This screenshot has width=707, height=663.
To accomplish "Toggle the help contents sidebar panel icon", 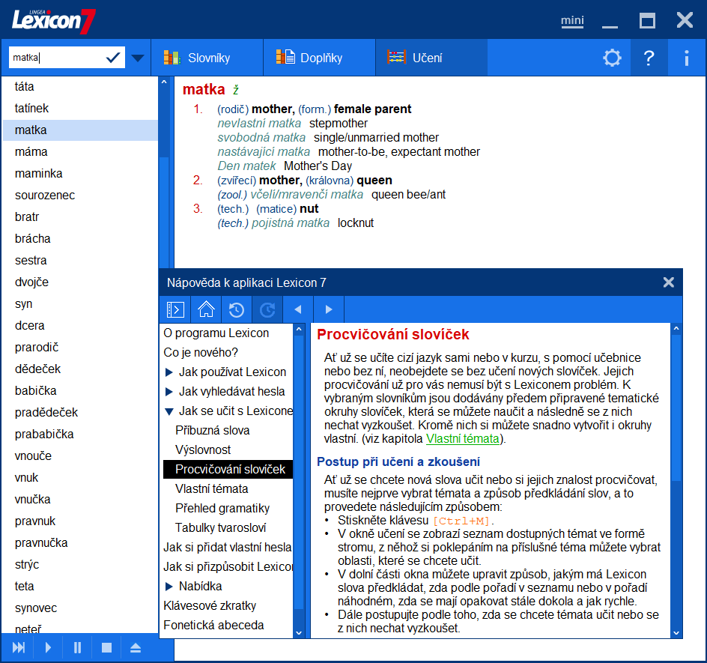I will click(x=175, y=309).
